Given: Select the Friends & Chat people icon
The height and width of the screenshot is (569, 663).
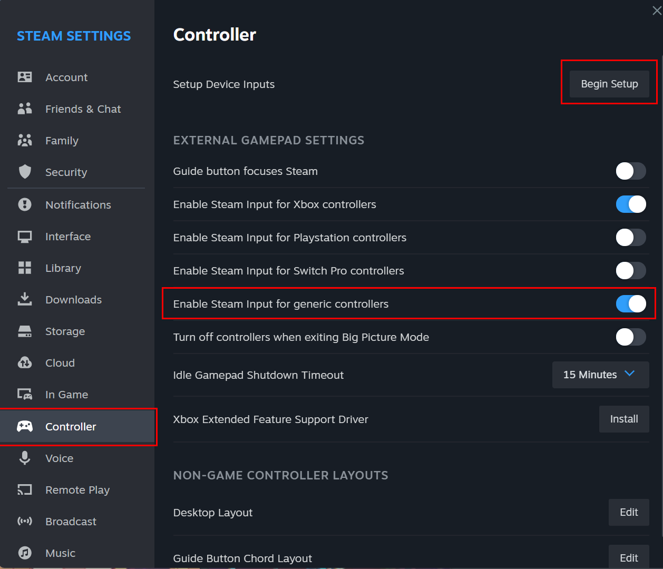Looking at the screenshot, I should coord(25,109).
